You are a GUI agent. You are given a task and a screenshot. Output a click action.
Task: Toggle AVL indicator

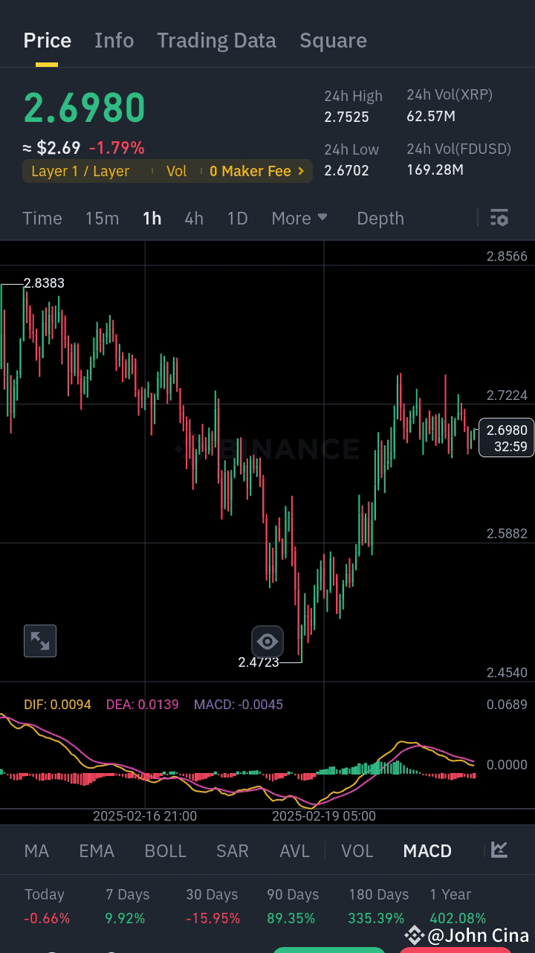[x=294, y=850]
